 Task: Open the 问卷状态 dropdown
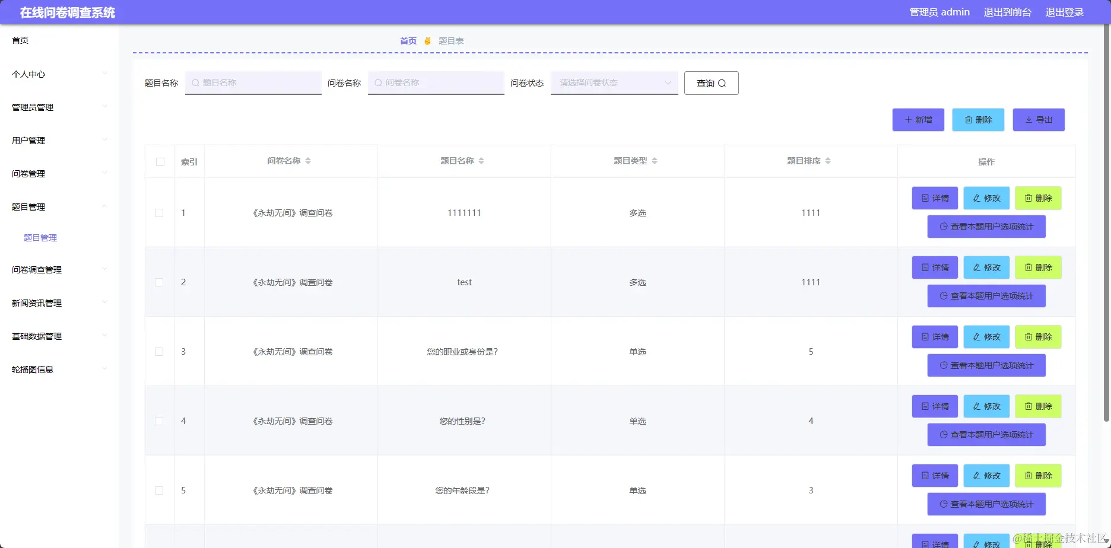tap(614, 83)
